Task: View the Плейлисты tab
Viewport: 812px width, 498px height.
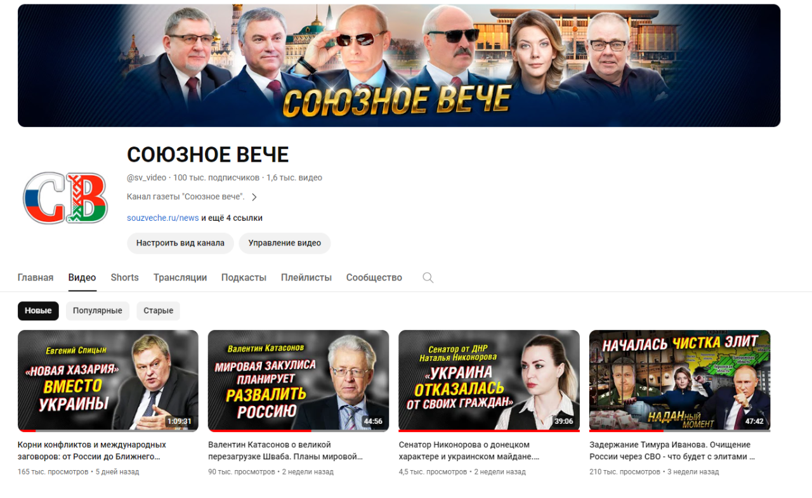Action: (306, 278)
